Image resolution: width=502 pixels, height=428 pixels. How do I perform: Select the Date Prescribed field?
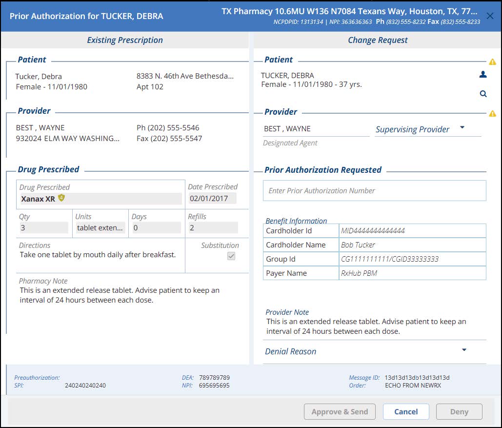pos(212,199)
